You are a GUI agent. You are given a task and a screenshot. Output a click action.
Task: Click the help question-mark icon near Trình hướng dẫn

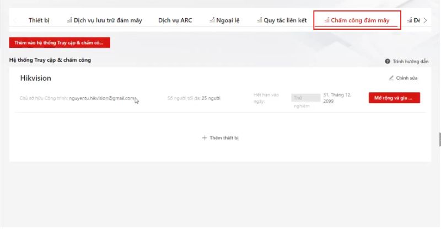pyautogui.click(x=388, y=61)
